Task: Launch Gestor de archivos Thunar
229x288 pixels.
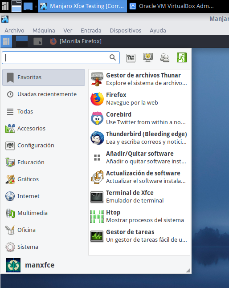Action: tap(139, 79)
